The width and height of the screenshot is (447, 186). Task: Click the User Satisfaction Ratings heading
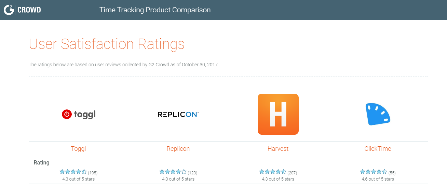click(107, 44)
